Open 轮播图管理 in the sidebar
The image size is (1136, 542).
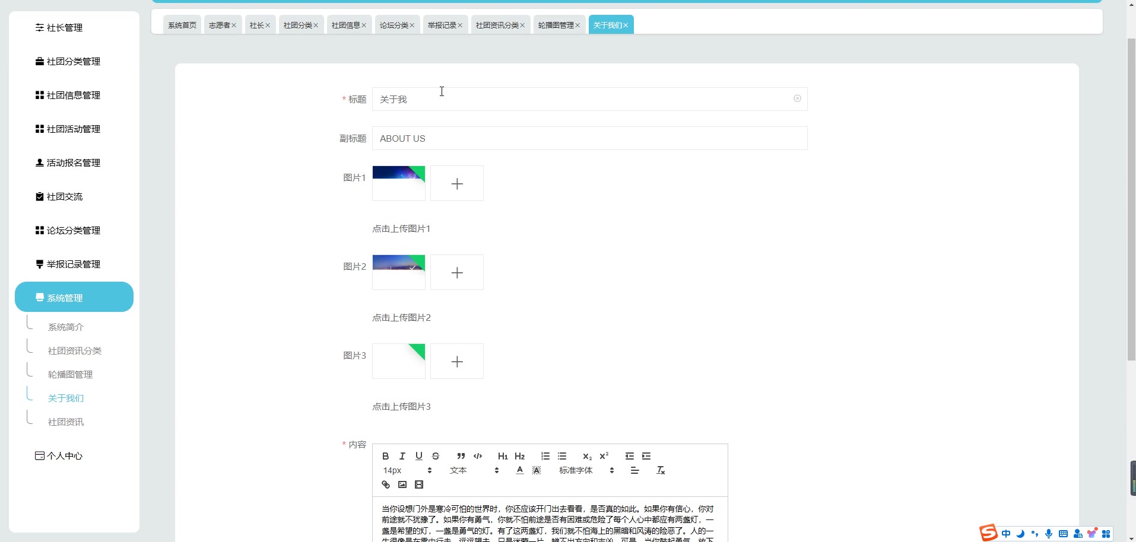71,374
